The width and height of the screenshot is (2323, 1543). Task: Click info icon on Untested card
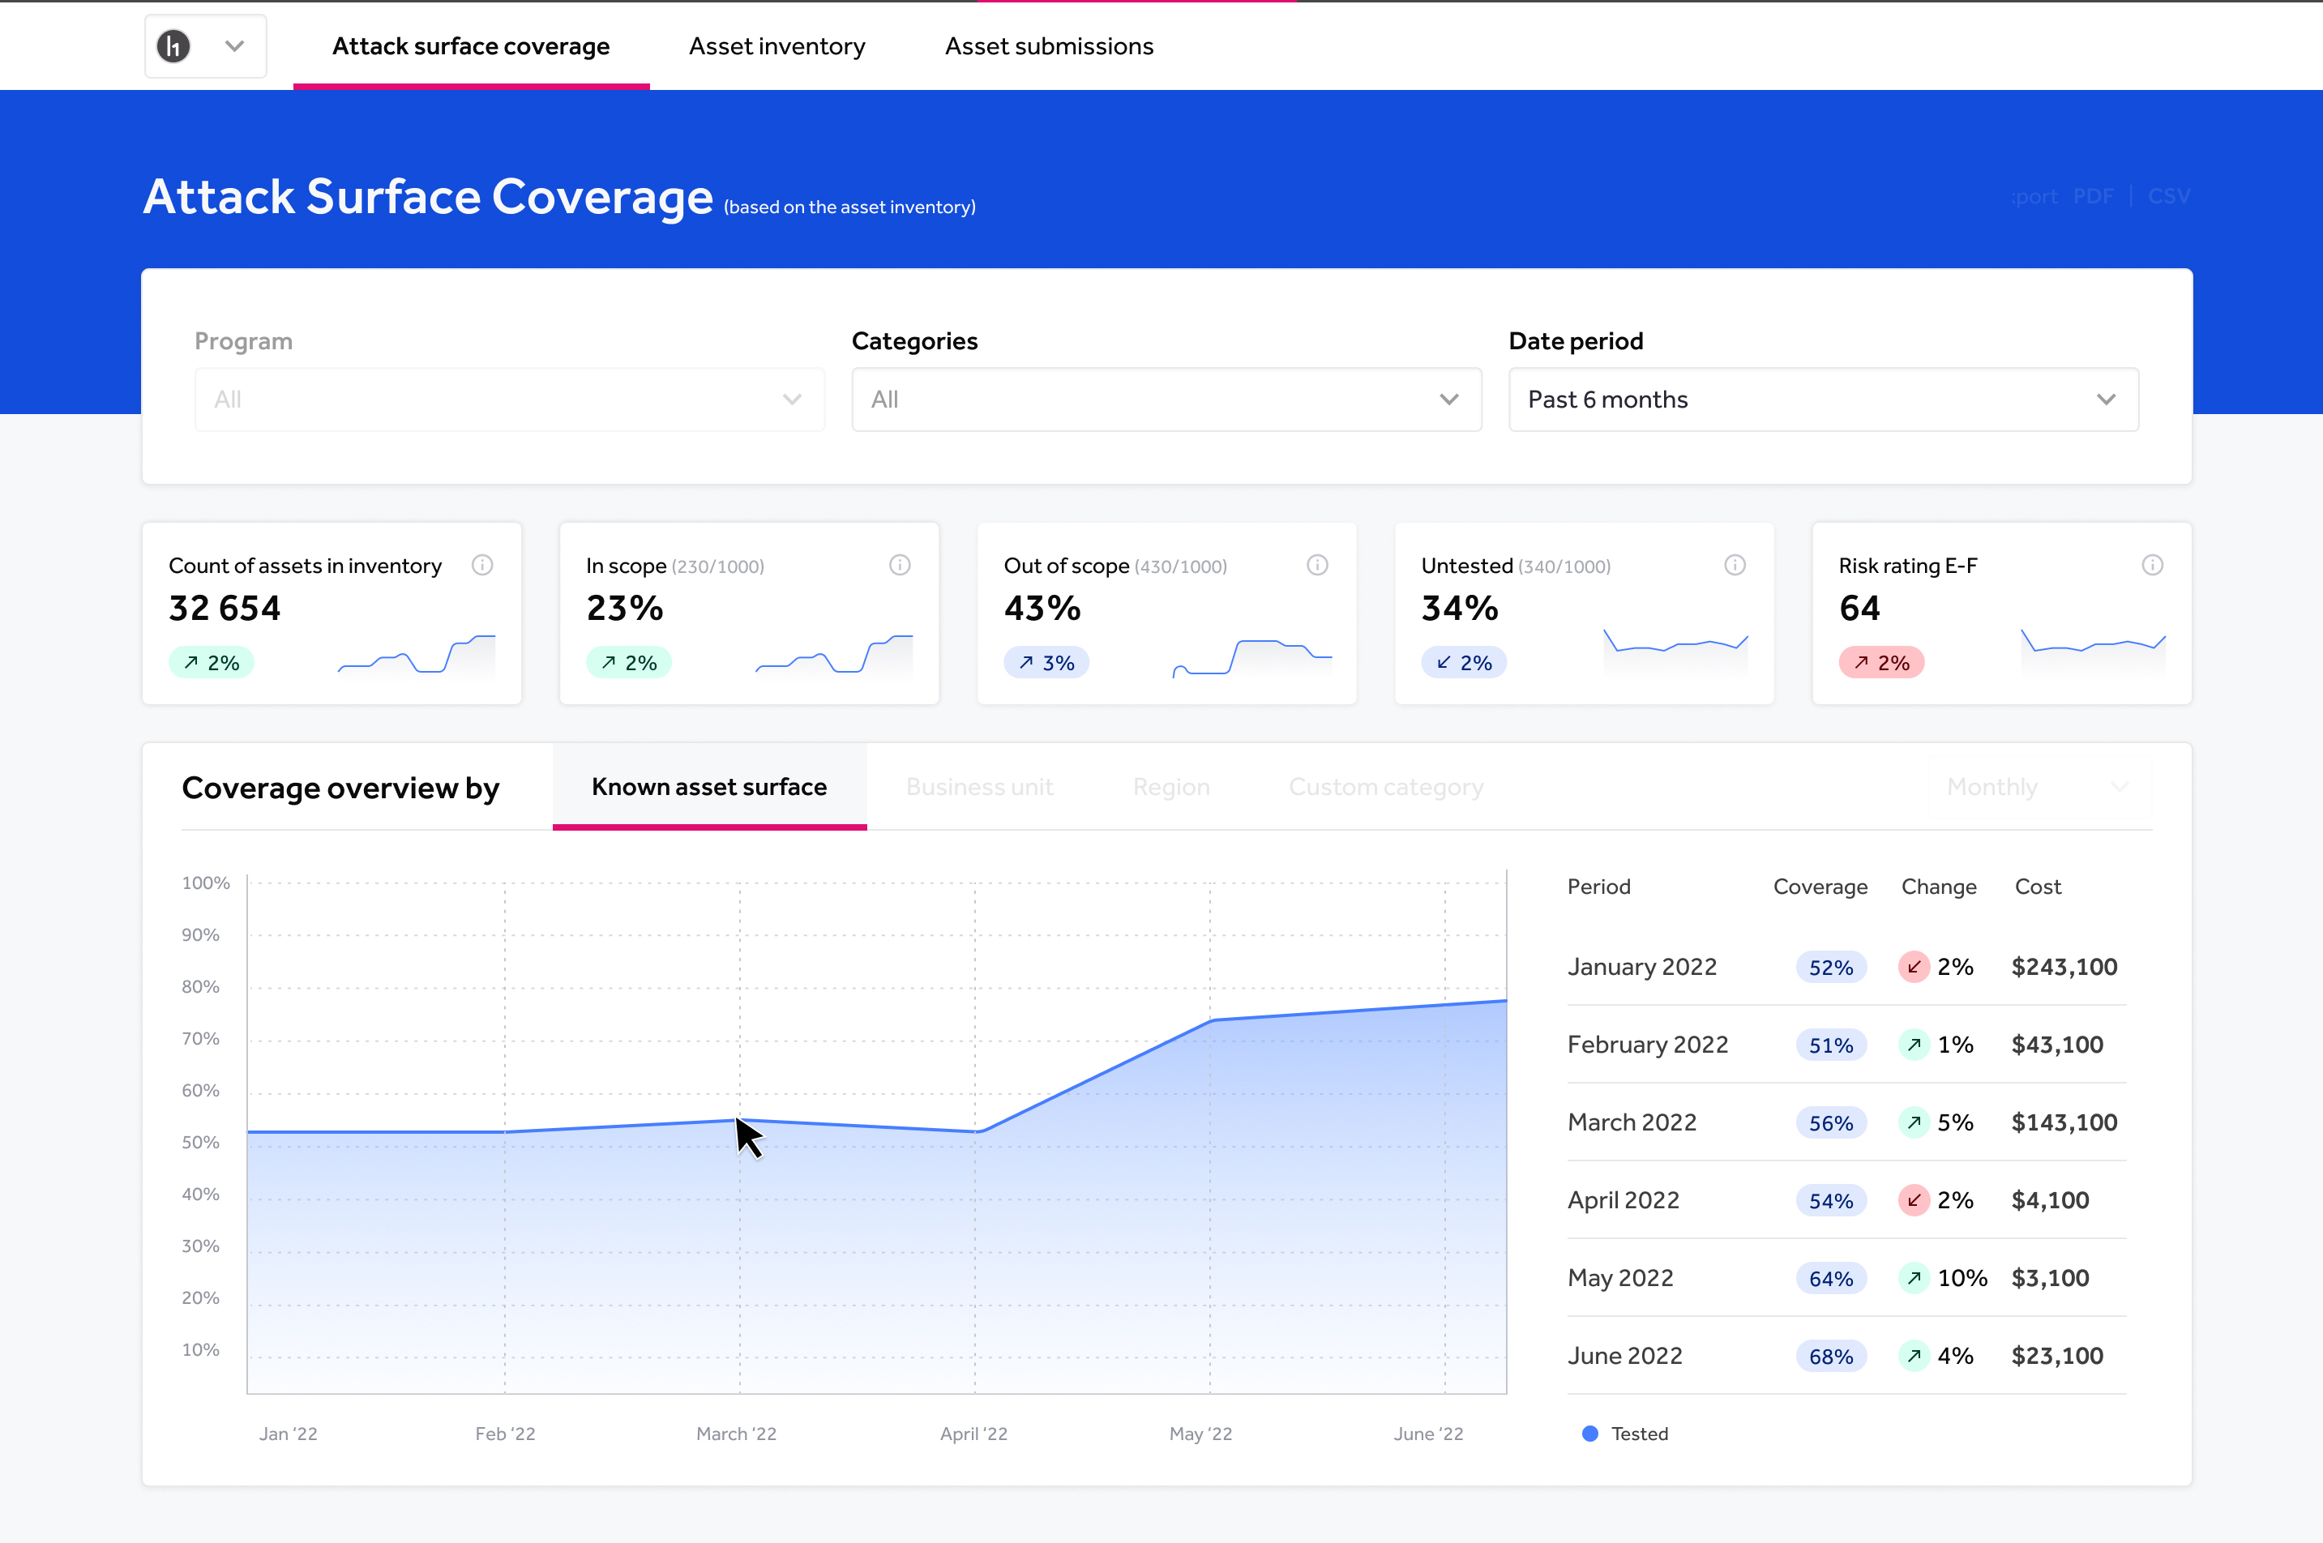(x=1735, y=565)
